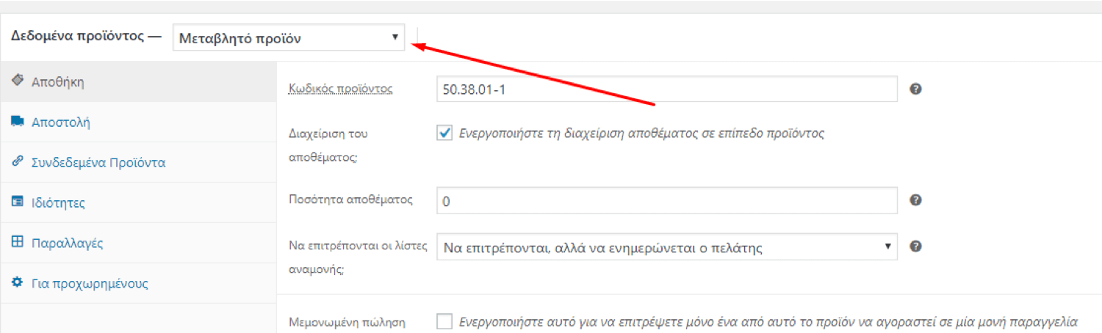This screenshot has height=333, width=1102.
Task: Open the Μεταβλητό προϊόν product type dropdown
Action: [289, 38]
